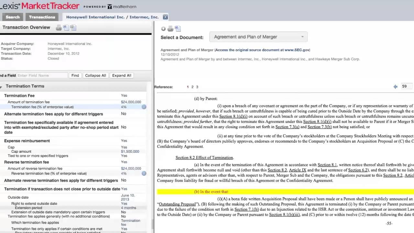Screen dimensions: 414x233
Task: Print the merger agreement document
Action: click(170, 29)
